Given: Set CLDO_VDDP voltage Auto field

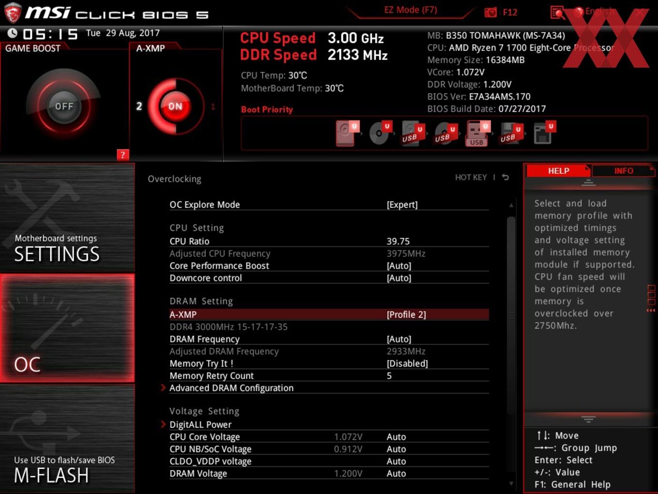Looking at the screenshot, I should click(x=396, y=461).
